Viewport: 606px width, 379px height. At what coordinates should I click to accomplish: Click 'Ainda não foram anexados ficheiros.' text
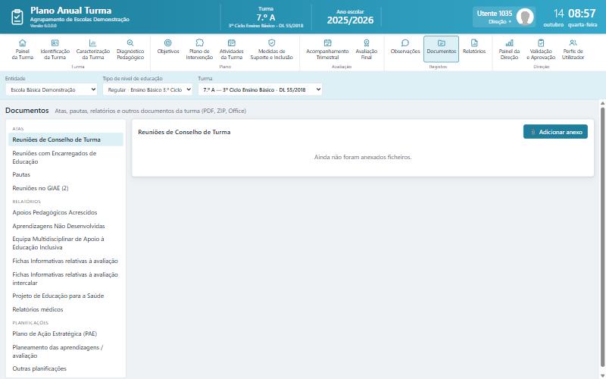click(363, 157)
